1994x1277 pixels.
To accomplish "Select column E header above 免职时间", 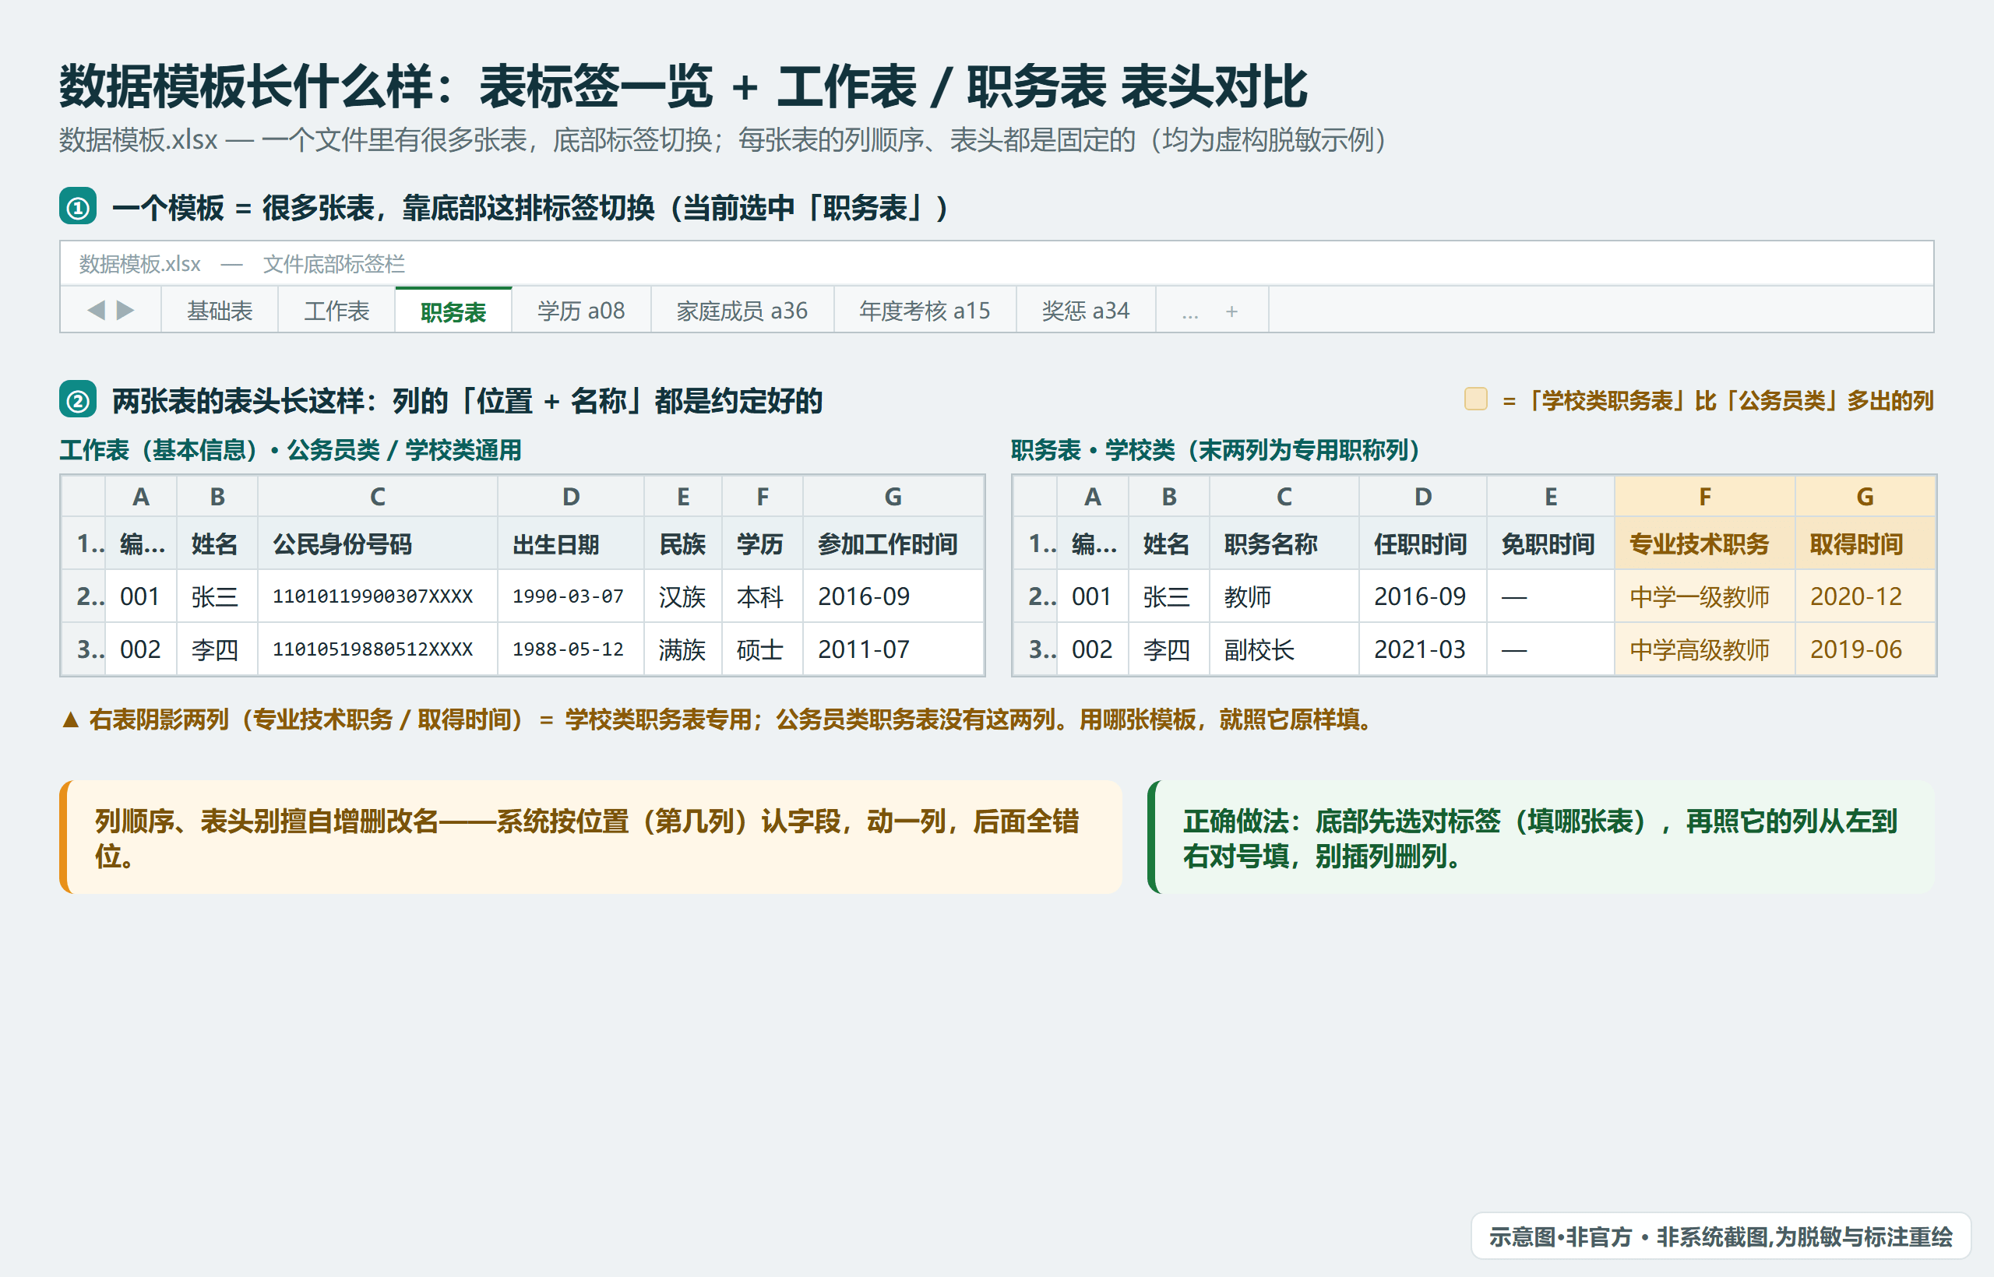I will pos(1550,497).
